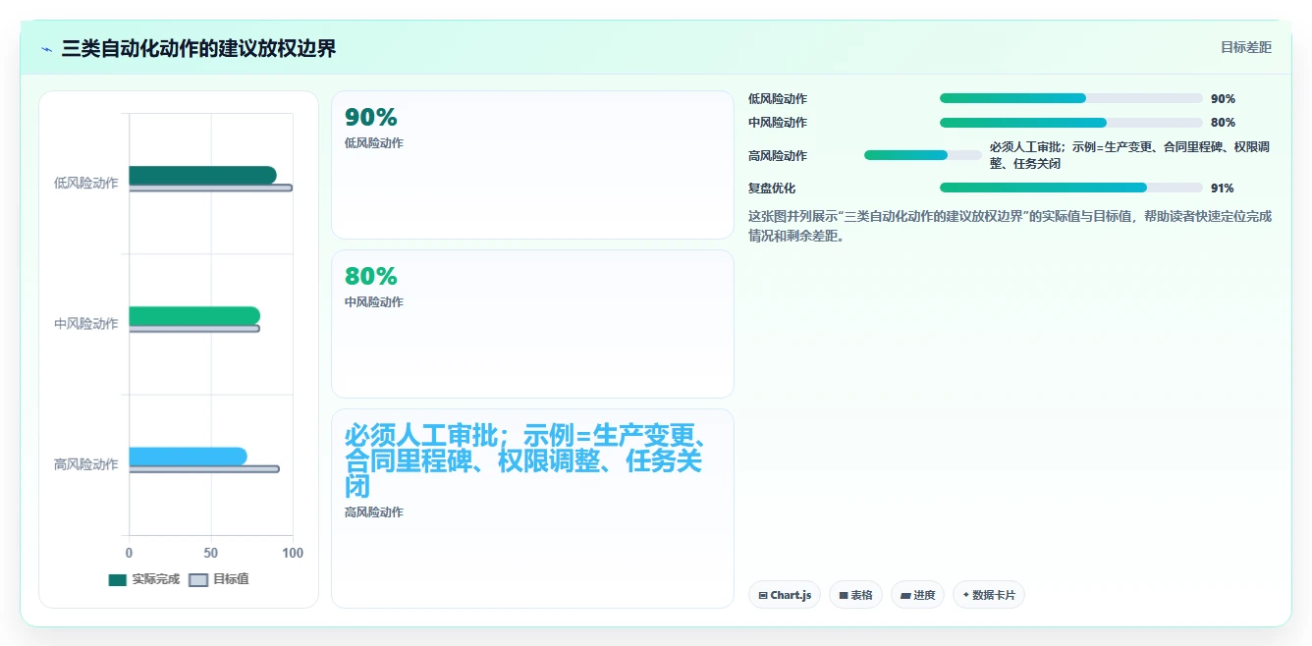
Task: Click the 高风险动作 axis label in chart
Action: click(x=86, y=464)
